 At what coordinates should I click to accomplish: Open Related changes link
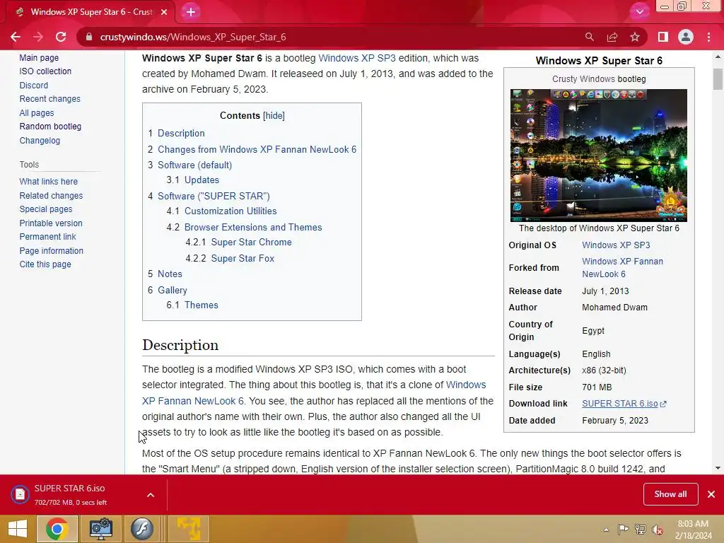51,196
